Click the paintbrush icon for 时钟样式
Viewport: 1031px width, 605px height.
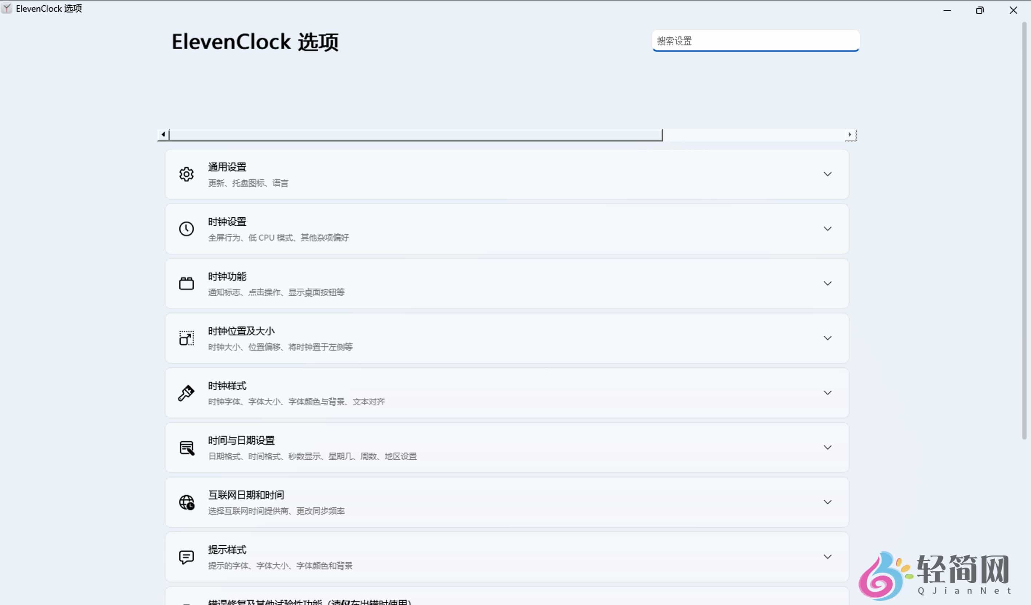[186, 393]
